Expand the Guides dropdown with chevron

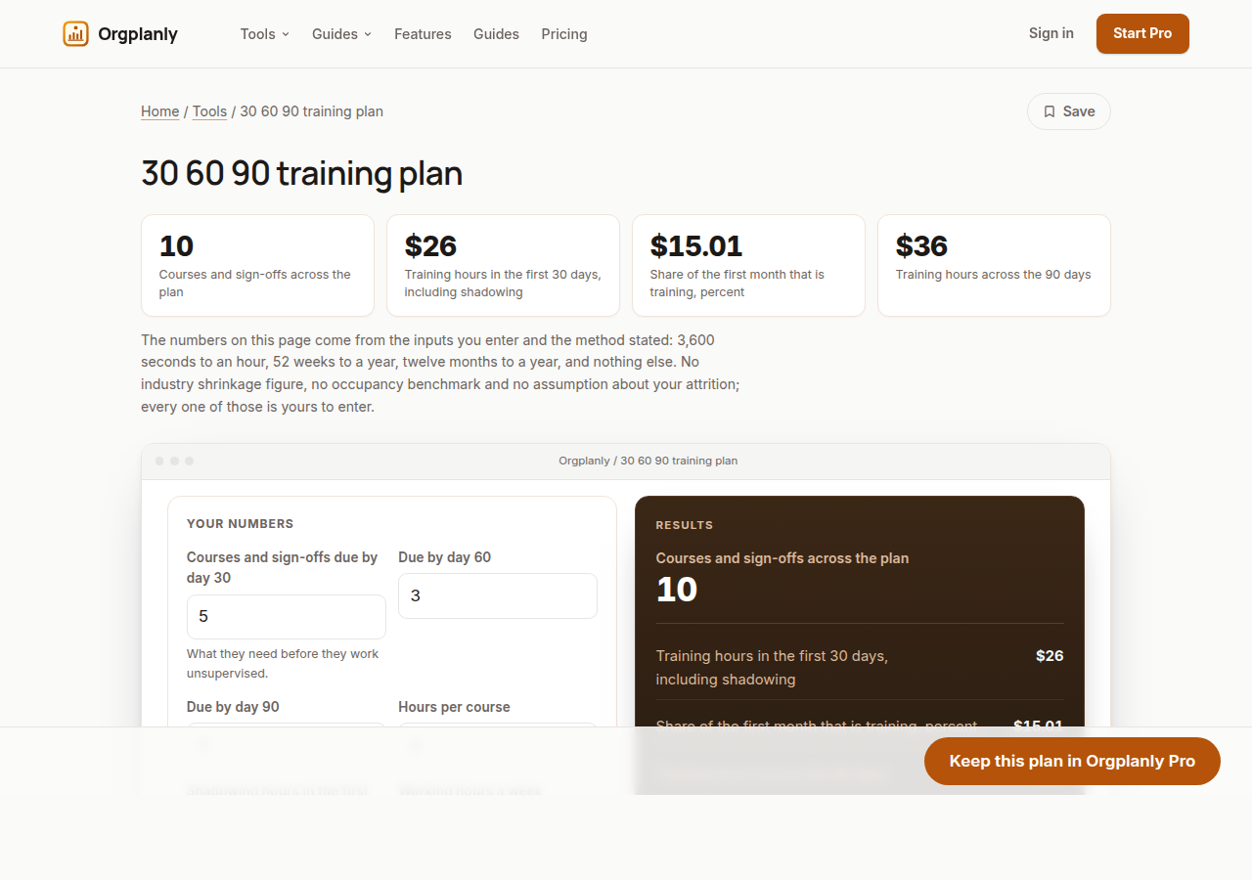[342, 34]
